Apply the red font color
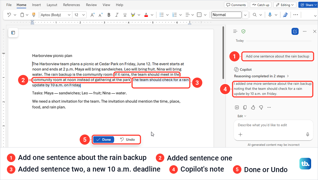The width and height of the screenshot is (318, 180). (x=146, y=15)
